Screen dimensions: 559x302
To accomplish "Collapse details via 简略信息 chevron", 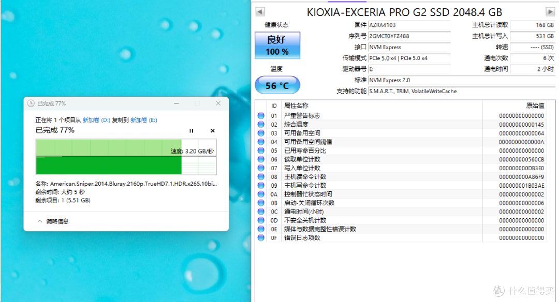I will [x=39, y=221].
